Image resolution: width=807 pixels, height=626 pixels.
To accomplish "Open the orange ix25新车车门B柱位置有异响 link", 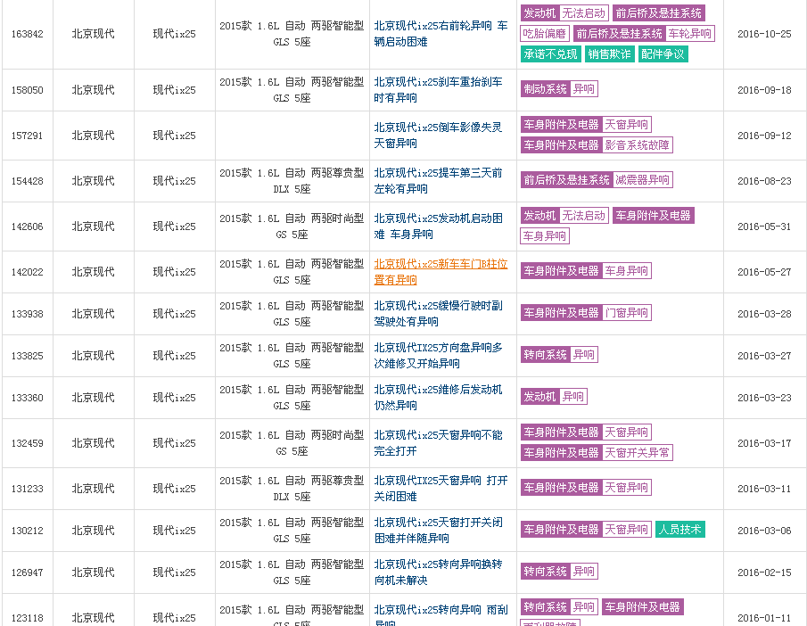I will tap(441, 272).
